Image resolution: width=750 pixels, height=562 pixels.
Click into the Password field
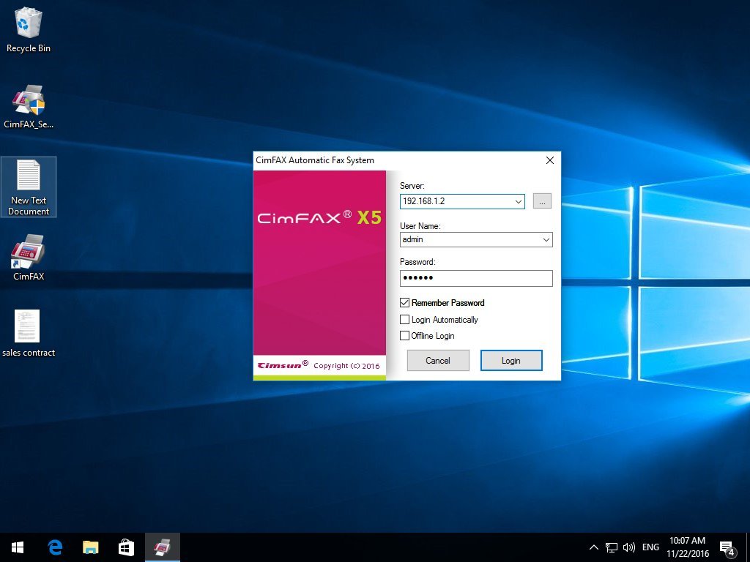tap(476, 278)
